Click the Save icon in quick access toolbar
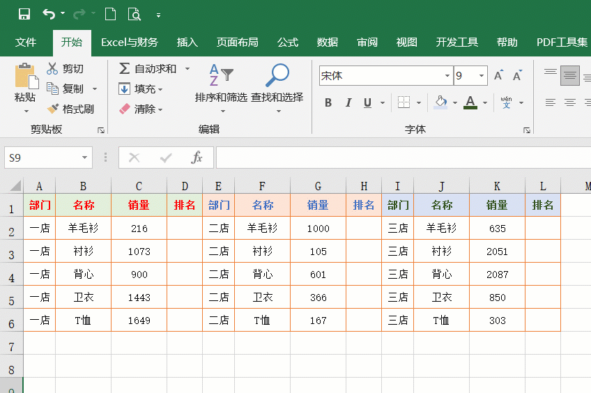Image resolution: width=591 pixels, height=393 pixels. click(24, 14)
